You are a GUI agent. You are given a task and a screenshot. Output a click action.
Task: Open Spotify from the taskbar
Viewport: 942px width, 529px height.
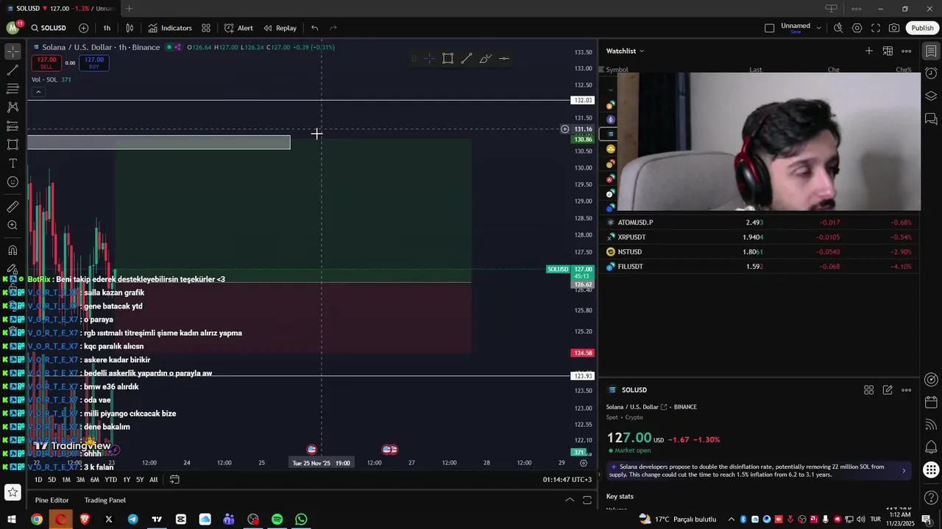(277, 519)
